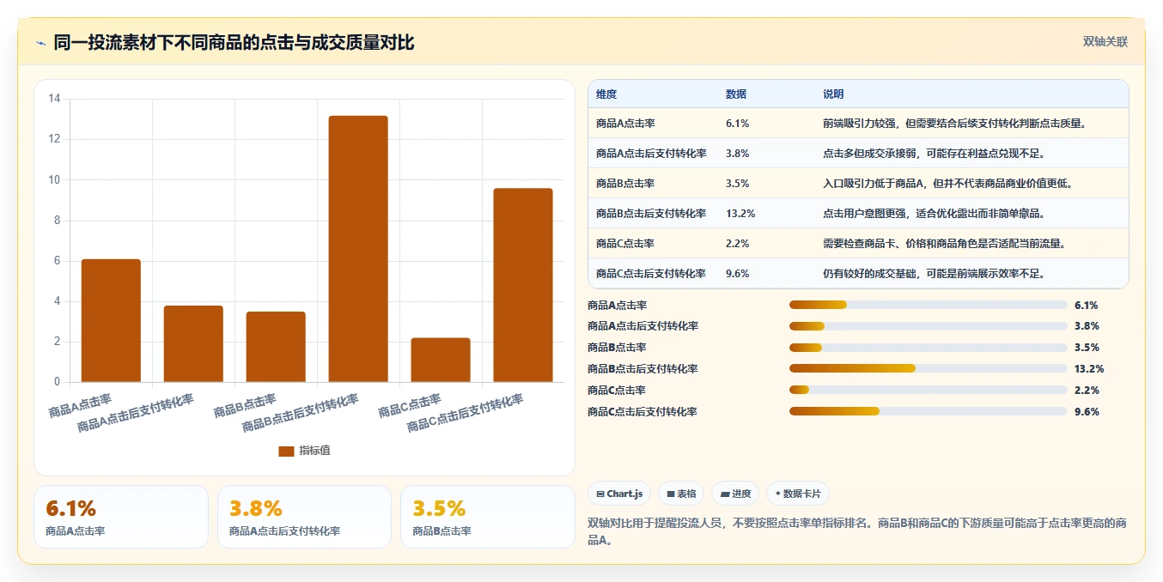Click the dashboard title 同一投流素材下不同商品
The image size is (1163, 582).
(x=234, y=43)
